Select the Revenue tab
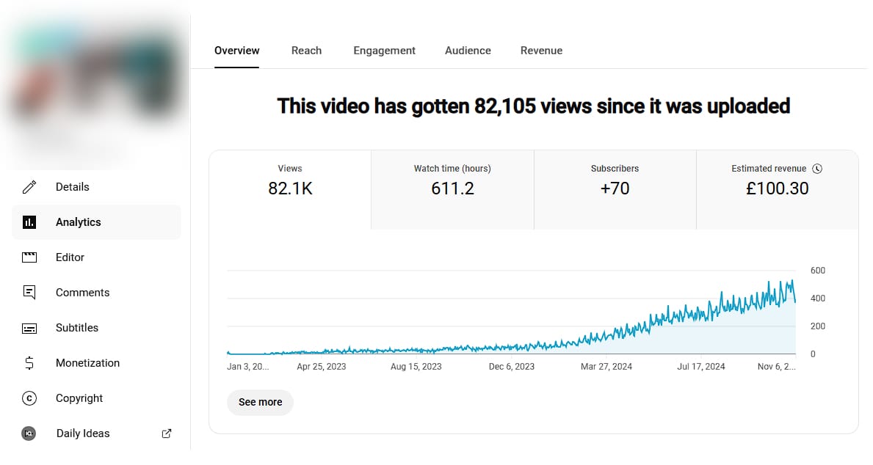This screenshot has width=873, height=465. tap(541, 51)
